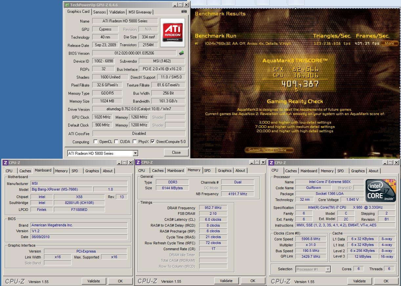Select the Graphics Card tab in GPU-Z
Image resolution: width=401 pixels, height=286 pixels.
pyautogui.click(x=78, y=11)
